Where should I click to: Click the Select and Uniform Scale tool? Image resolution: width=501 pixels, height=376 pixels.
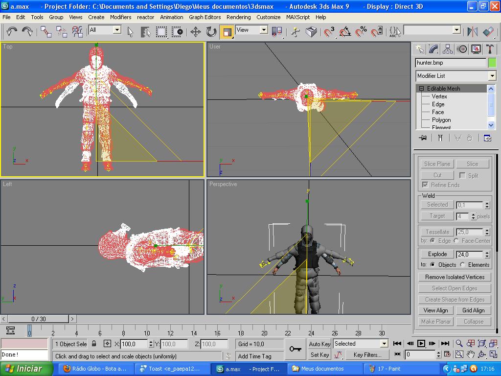click(227, 32)
